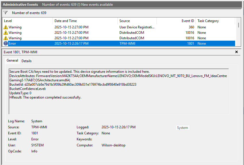Click the System button beside the Logged field
Image resolution: width=244 pixels, height=165 pixels.
183,128
